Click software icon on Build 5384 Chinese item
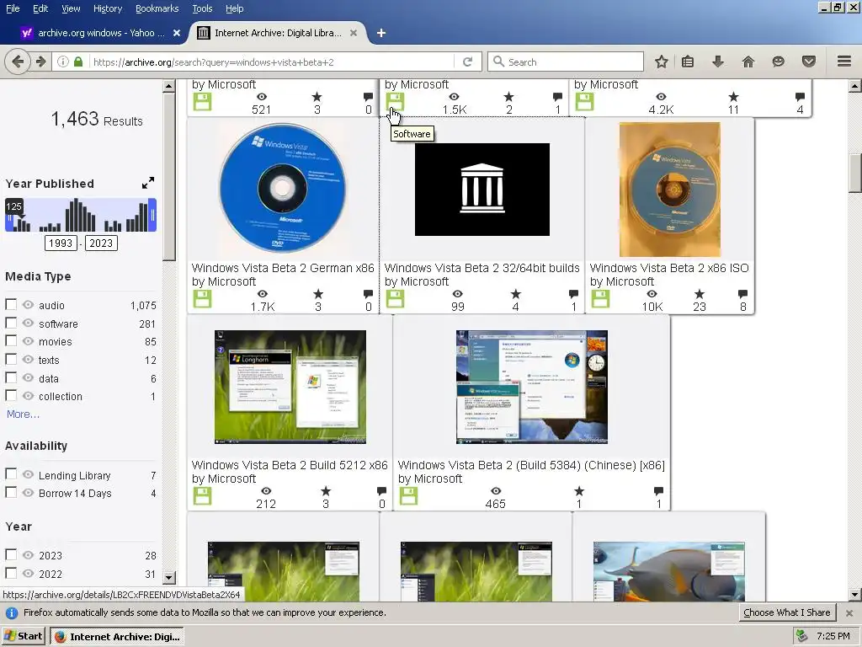This screenshot has width=862, height=647. point(408,495)
